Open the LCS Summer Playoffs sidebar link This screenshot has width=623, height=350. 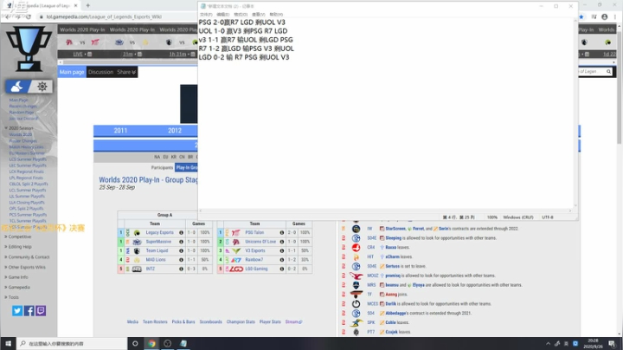click(28, 159)
